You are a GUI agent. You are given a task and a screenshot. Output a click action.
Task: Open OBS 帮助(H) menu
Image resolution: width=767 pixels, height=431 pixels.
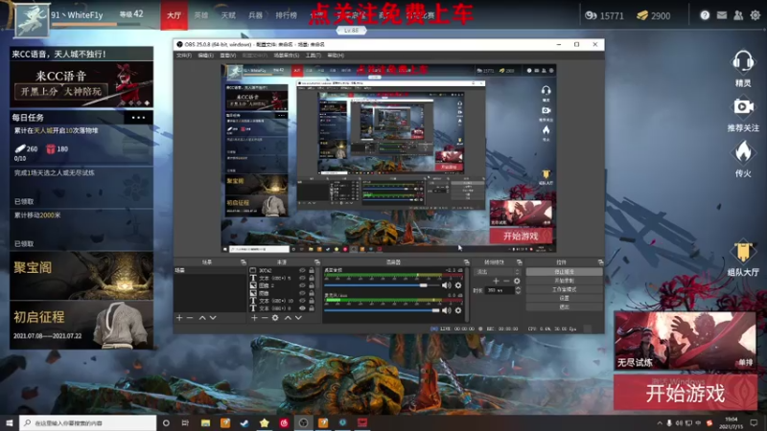tap(336, 56)
